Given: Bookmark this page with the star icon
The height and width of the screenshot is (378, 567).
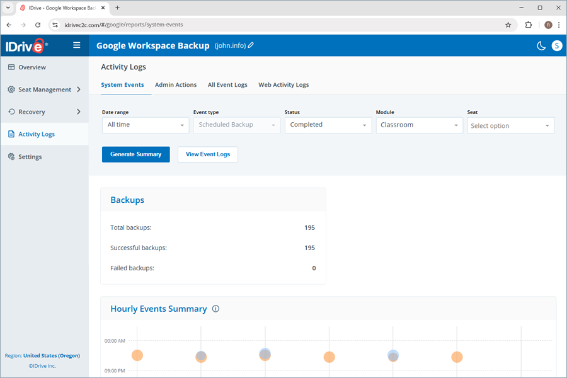Looking at the screenshot, I should coord(508,25).
